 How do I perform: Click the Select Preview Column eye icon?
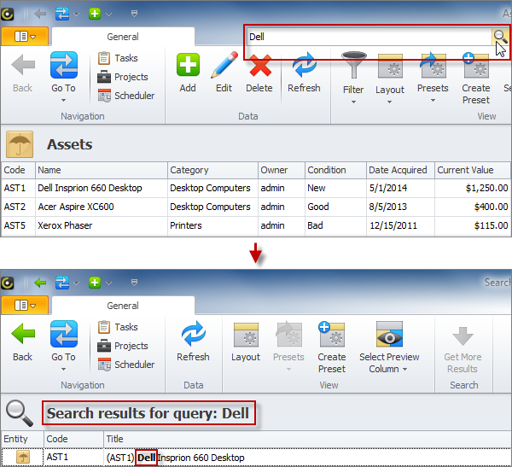[389, 334]
